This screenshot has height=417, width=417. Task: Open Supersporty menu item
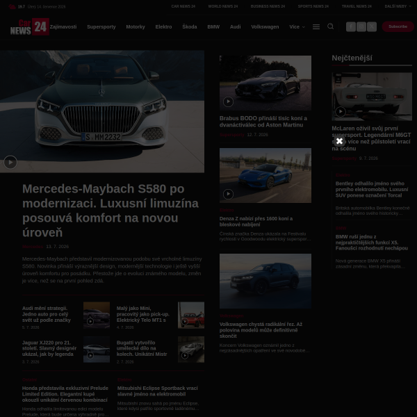[101, 27]
